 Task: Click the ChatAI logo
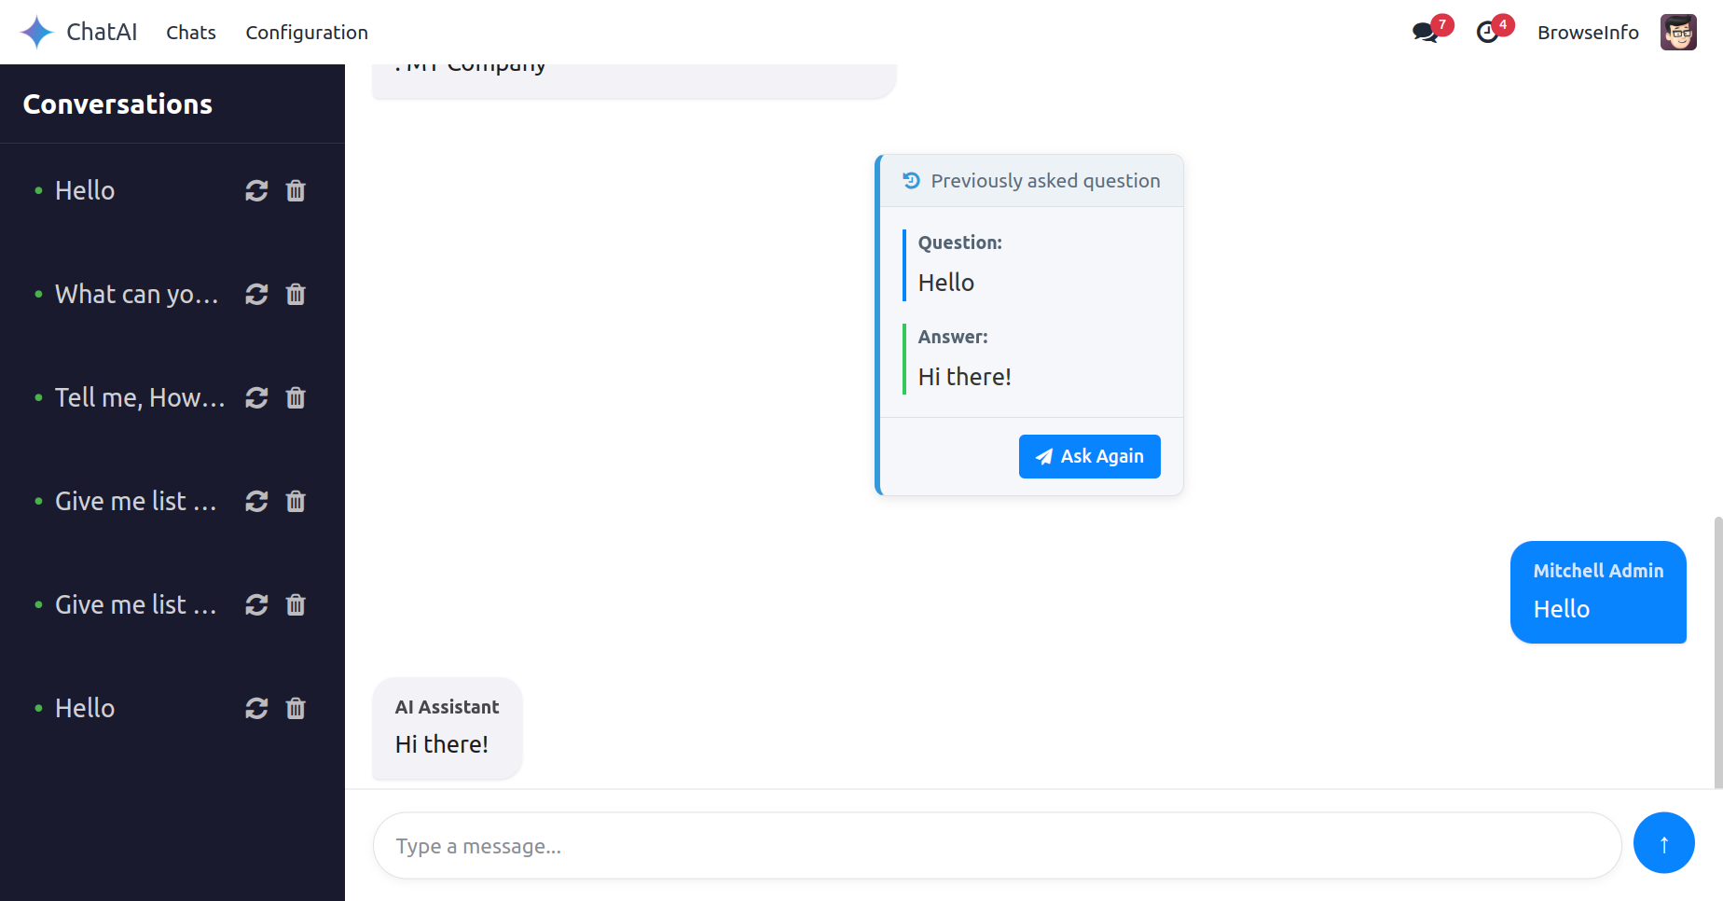[x=79, y=33]
